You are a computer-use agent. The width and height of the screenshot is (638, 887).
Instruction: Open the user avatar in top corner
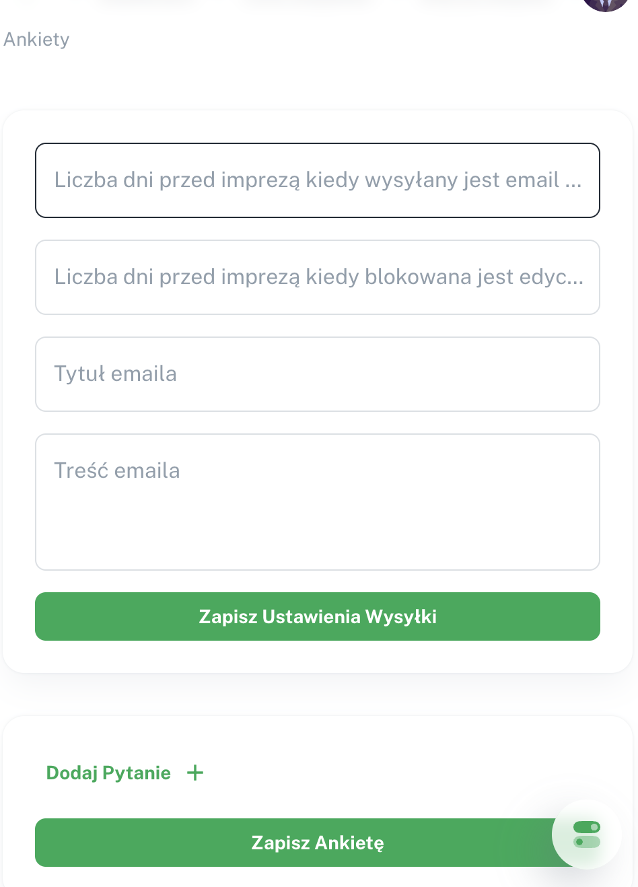(x=604, y=4)
